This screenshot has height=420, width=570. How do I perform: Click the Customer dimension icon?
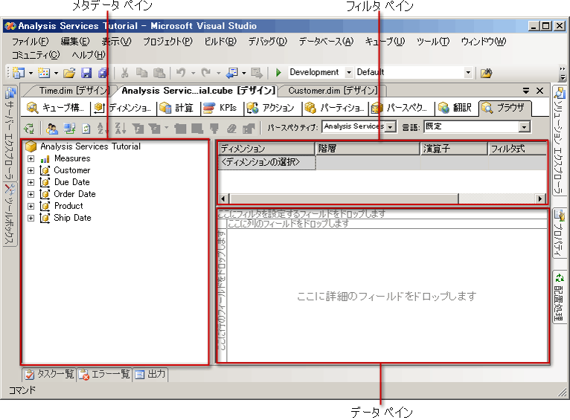[x=45, y=170]
